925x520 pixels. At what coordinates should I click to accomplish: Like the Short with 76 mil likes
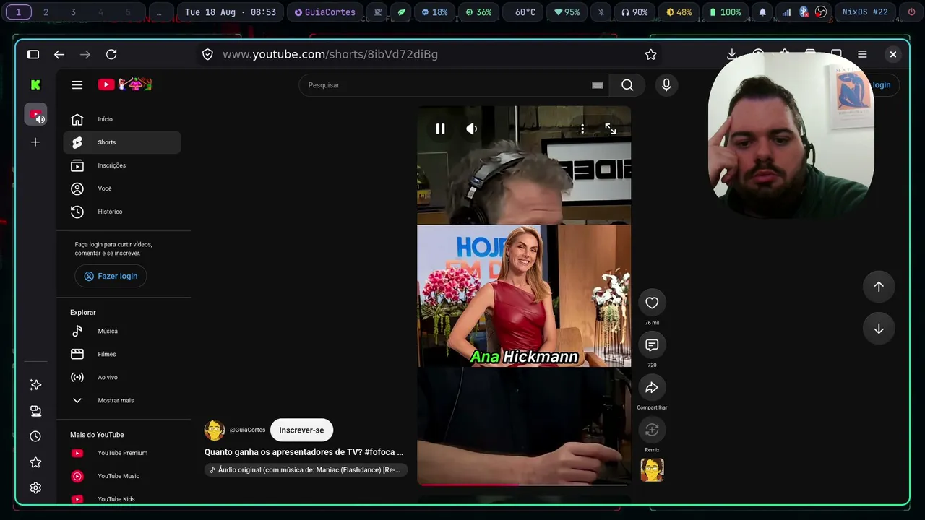pos(652,303)
